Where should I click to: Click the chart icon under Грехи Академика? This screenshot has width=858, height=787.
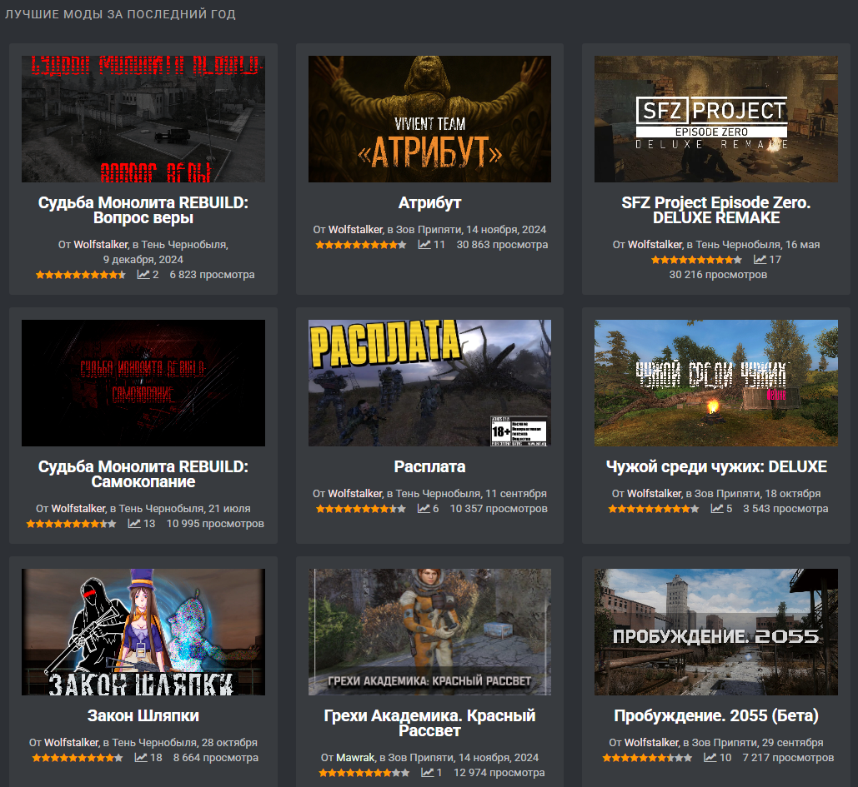(x=428, y=772)
